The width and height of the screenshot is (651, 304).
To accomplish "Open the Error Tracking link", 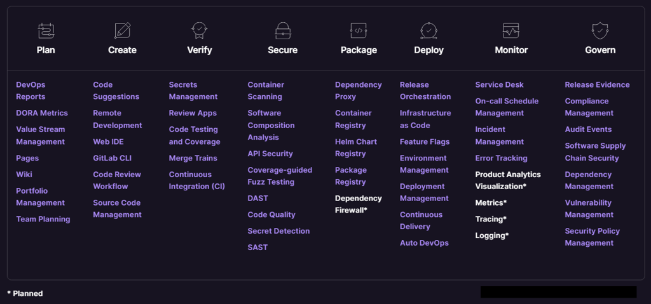I will (x=501, y=158).
